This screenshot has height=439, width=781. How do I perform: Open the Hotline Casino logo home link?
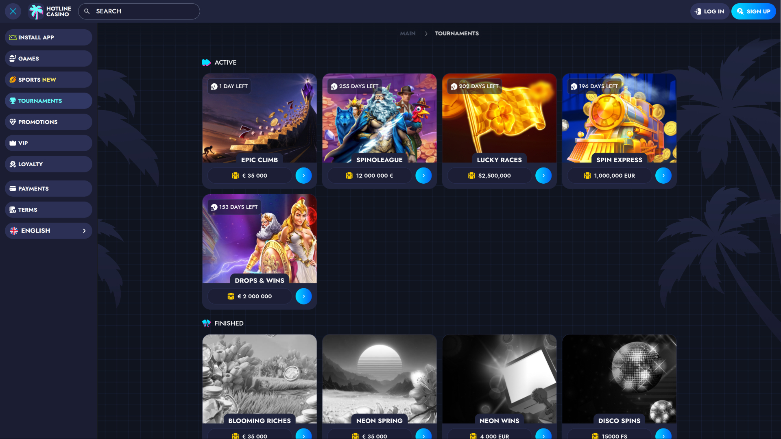tap(50, 11)
